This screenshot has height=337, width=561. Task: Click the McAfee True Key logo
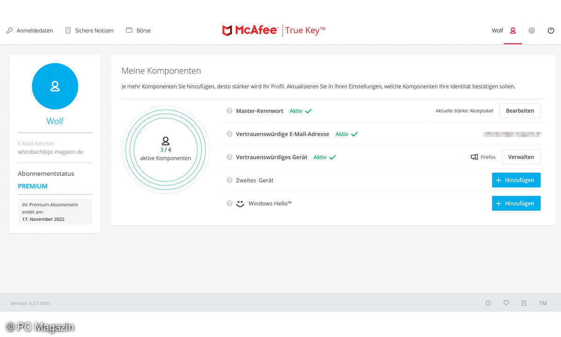coord(273,30)
